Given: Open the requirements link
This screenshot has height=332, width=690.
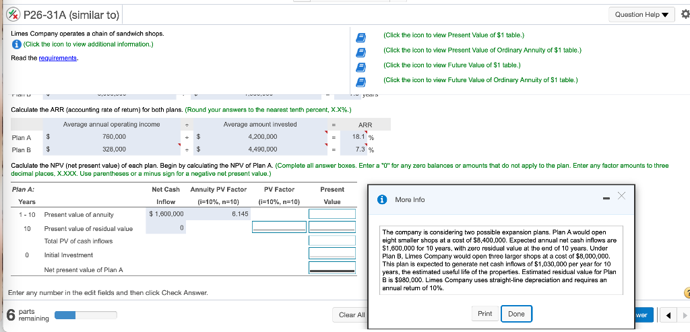Looking at the screenshot, I should tap(58, 59).
